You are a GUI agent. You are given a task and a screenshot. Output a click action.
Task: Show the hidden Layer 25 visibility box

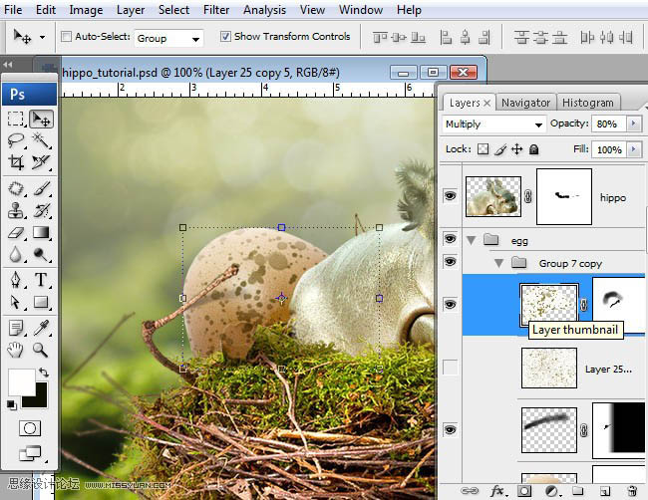[450, 368]
